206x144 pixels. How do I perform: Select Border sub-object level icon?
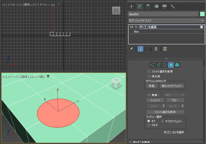(x=164, y=65)
